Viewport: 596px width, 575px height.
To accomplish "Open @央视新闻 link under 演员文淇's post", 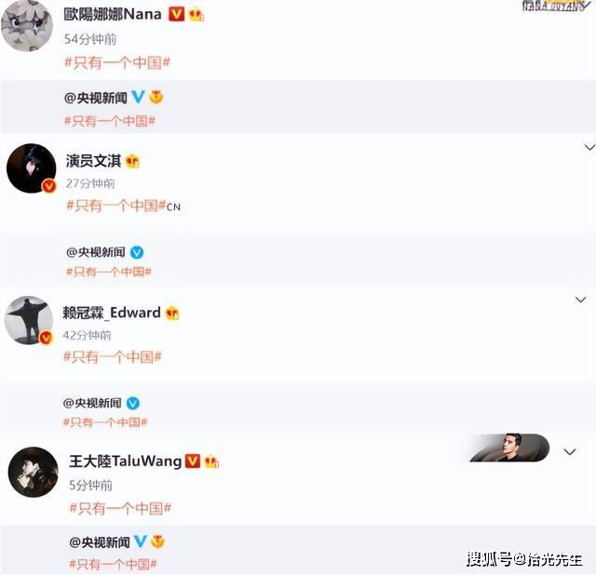I will 95,252.
